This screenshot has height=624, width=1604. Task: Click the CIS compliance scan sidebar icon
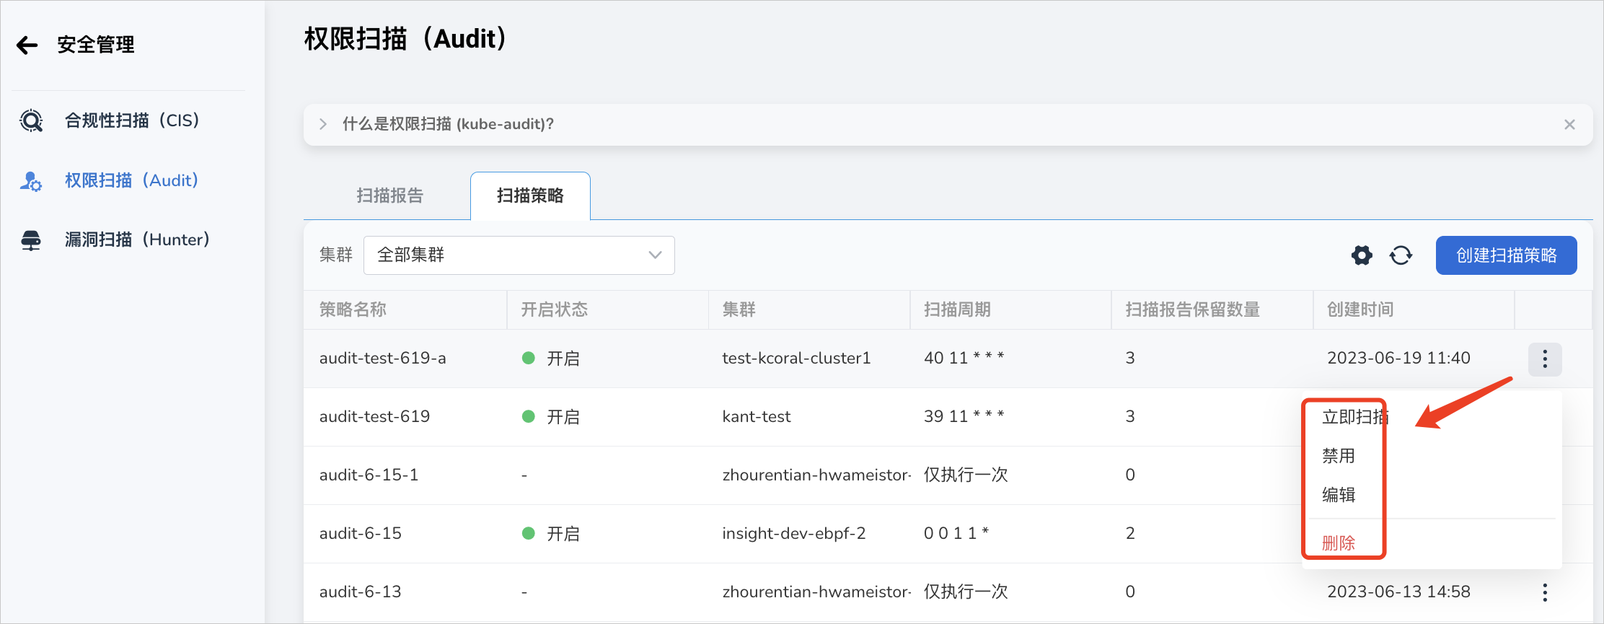[x=31, y=120]
